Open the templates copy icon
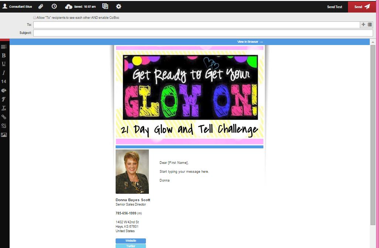Image resolution: width=379 pixels, height=248 pixels. [105, 6]
